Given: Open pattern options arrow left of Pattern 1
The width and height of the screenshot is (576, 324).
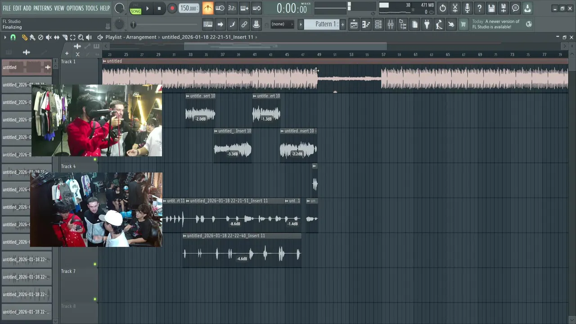Looking at the screenshot, I should pyautogui.click(x=301, y=24).
